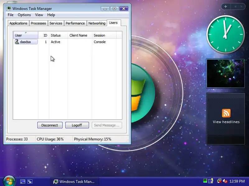Click the Disconnect button
This screenshot has width=249, height=186.
click(x=50, y=125)
